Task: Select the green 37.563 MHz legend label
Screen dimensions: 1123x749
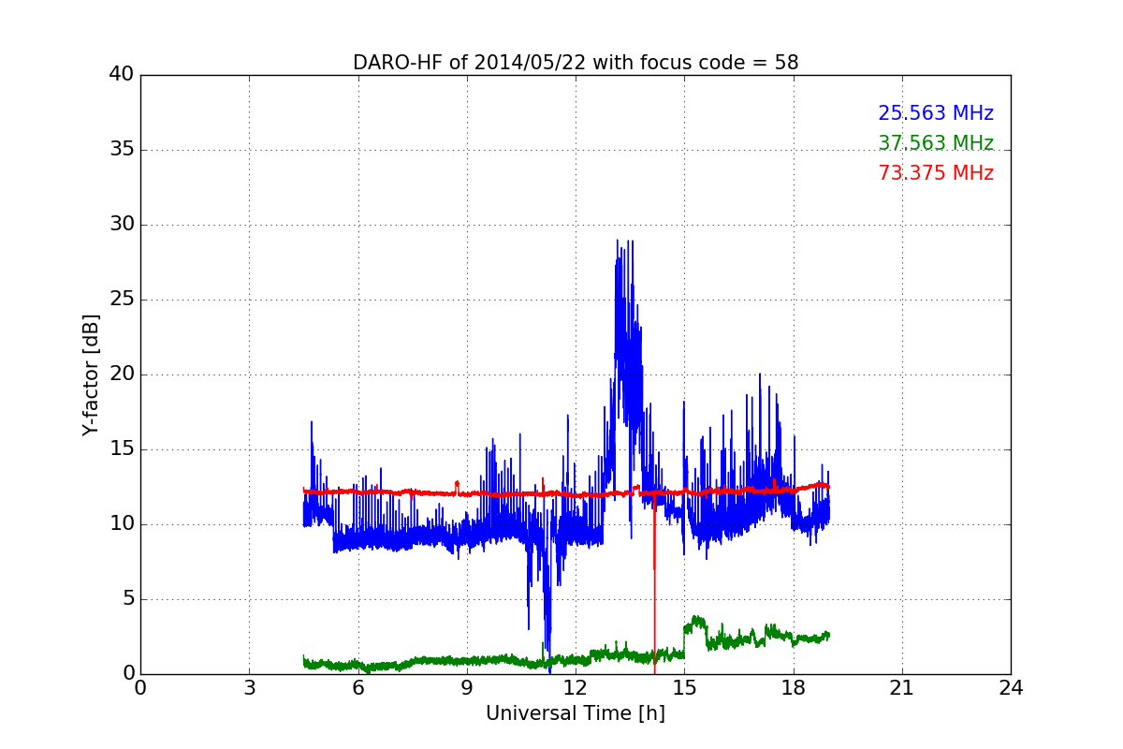Action: [936, 143]
